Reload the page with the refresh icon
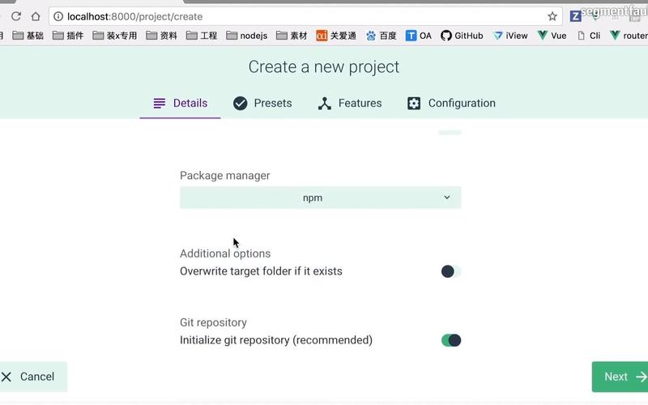 (16, 16)
